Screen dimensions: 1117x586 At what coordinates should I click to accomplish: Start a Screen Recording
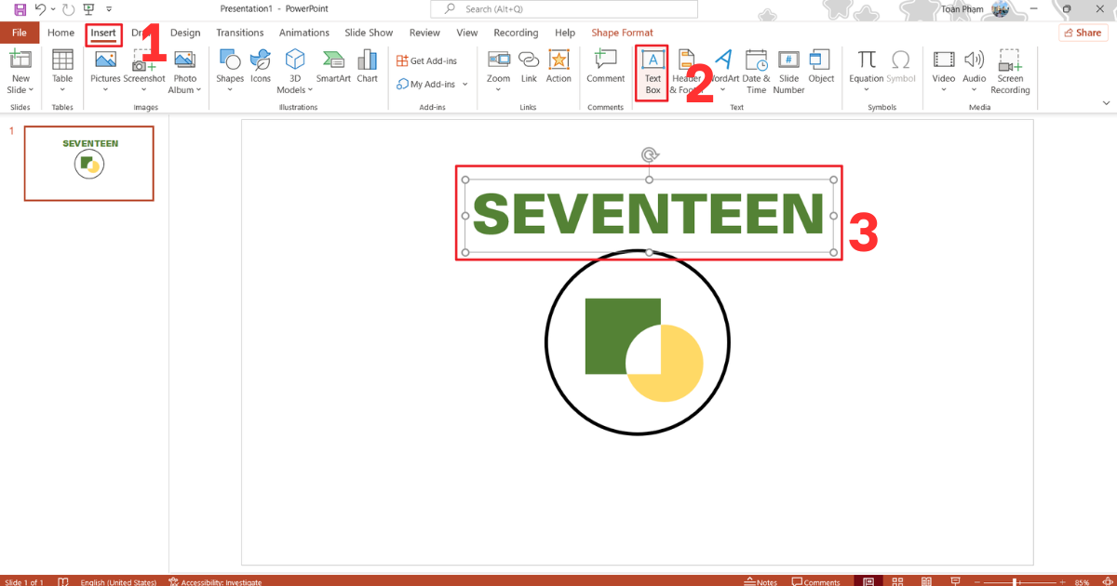pyautogui.click(x=1010, y=73)
